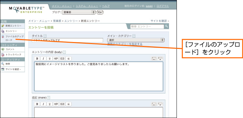Image resolution: width=243 pixels, height=118 pixels.
Task: Expand the サイトを確認 menu at top right
Action: 159,21
